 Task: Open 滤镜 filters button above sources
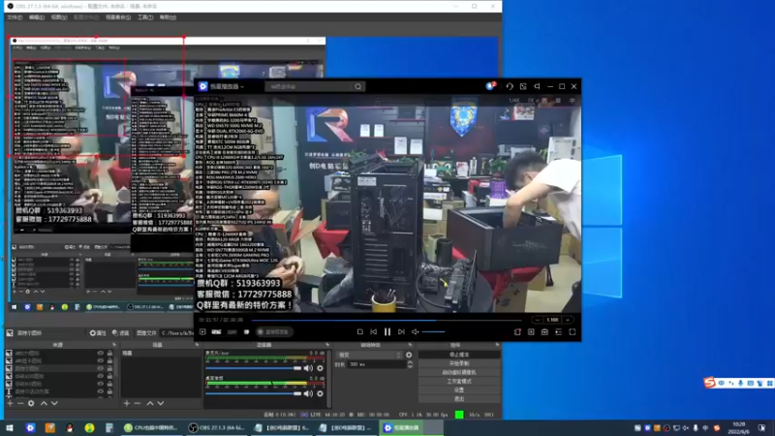pos(120,333)
